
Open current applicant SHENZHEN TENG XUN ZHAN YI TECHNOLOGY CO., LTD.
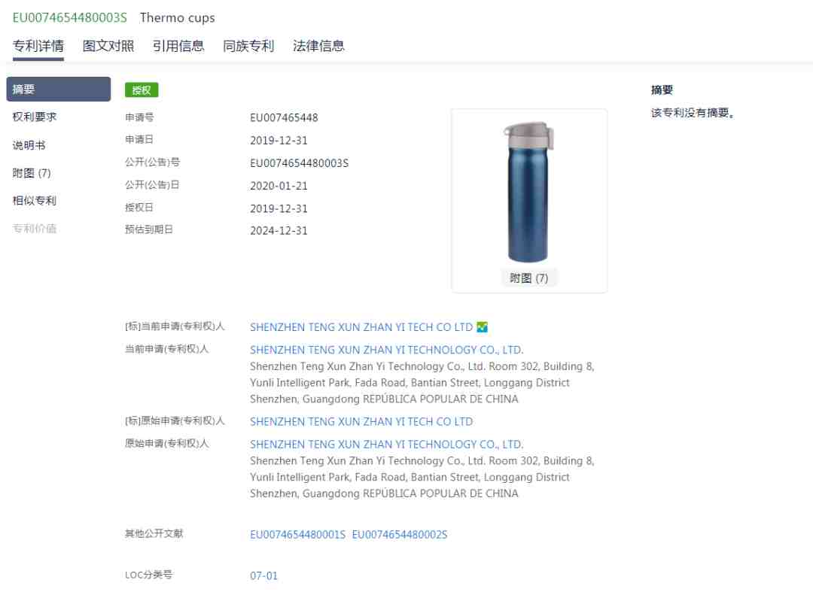click(387, 350)
